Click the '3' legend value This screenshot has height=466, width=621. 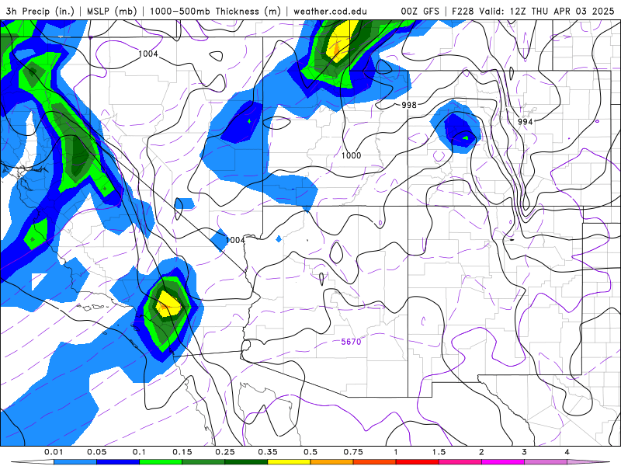click(x=525, y=452)
